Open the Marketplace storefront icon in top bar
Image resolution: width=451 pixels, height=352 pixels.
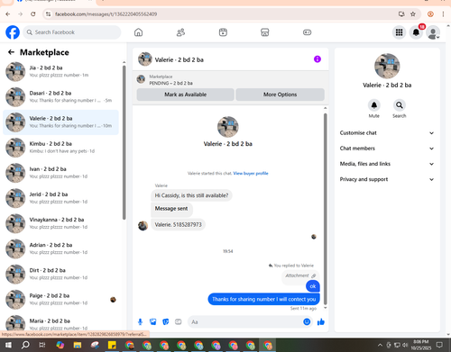[x=264, y=32]
